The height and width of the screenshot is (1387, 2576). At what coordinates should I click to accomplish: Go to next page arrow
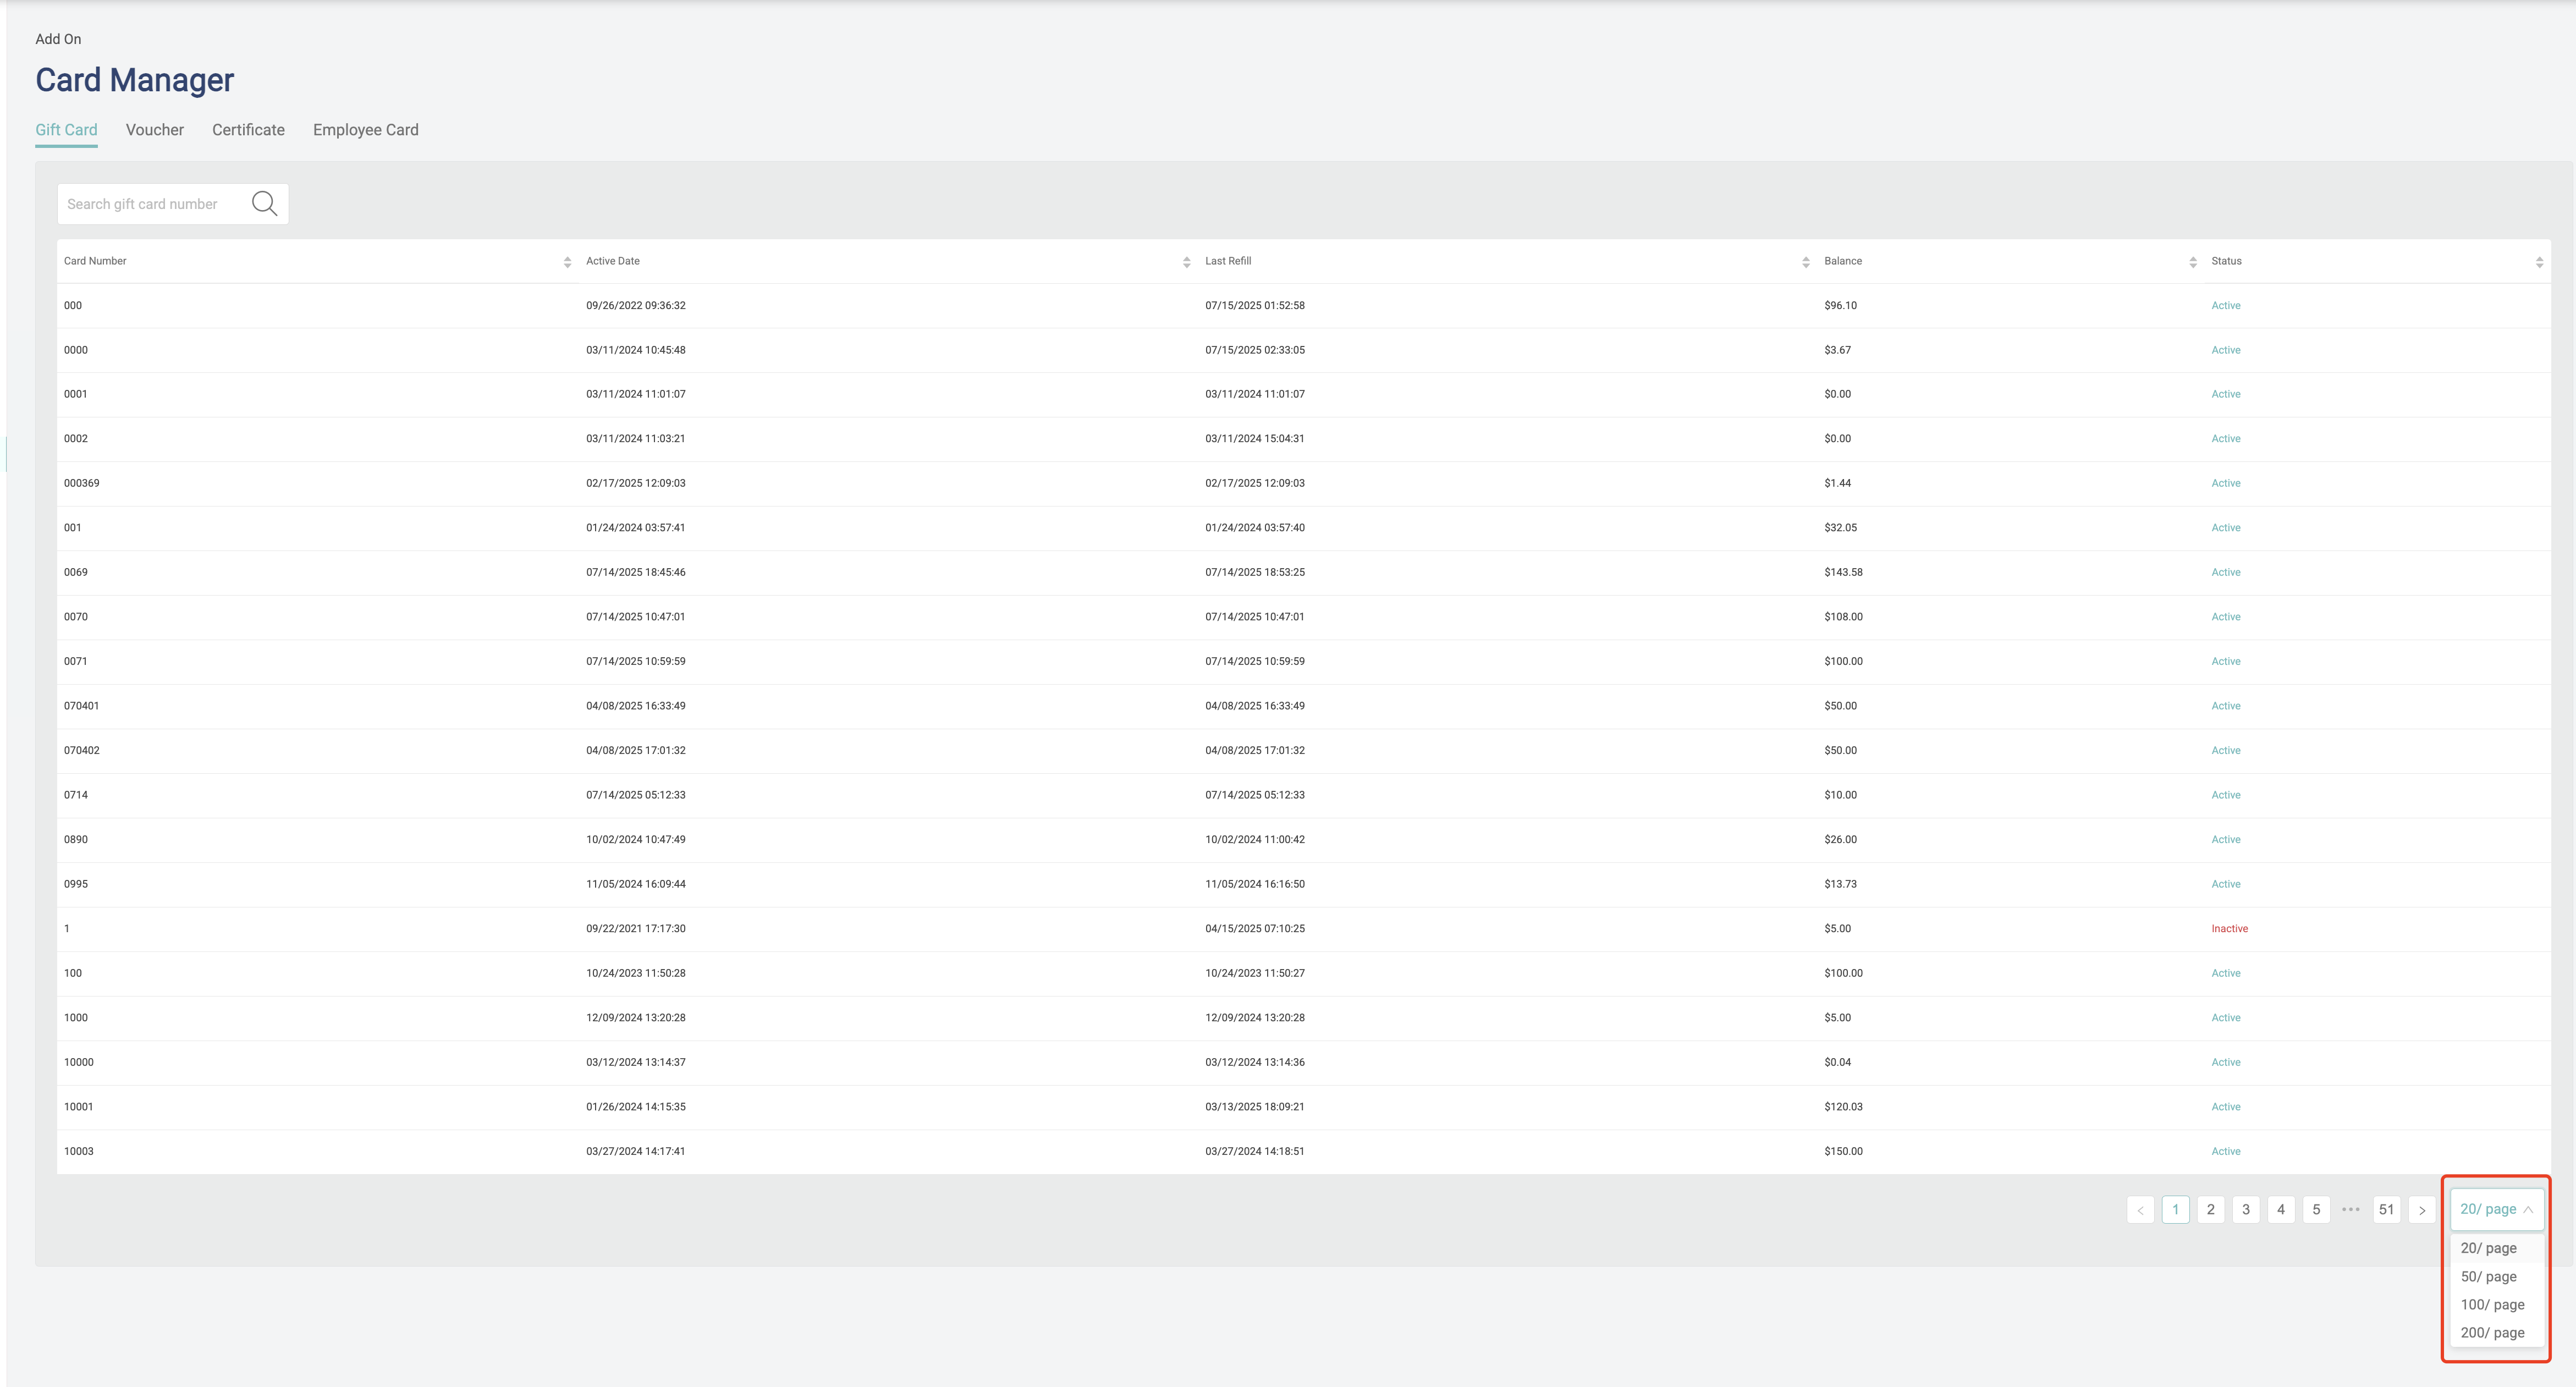pos(2421,1209)
